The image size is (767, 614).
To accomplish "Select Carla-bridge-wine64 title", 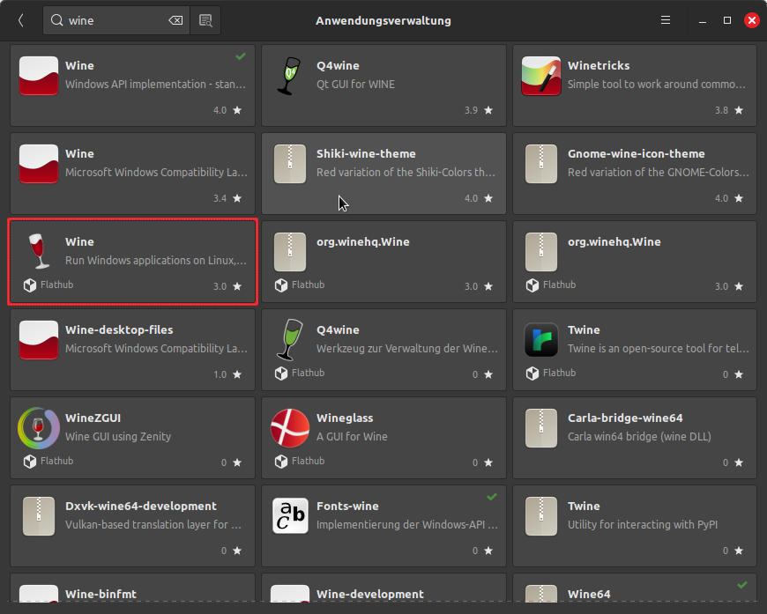I will (625, 418).
